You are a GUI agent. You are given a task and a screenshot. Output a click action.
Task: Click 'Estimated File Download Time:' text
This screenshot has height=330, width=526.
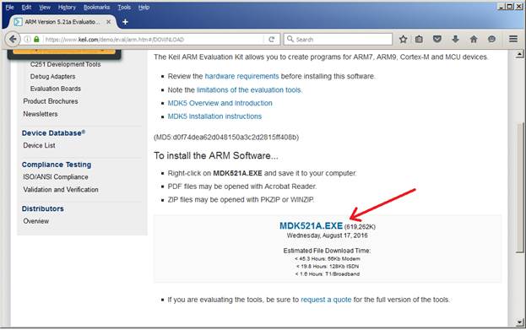[x=327, y=251]
